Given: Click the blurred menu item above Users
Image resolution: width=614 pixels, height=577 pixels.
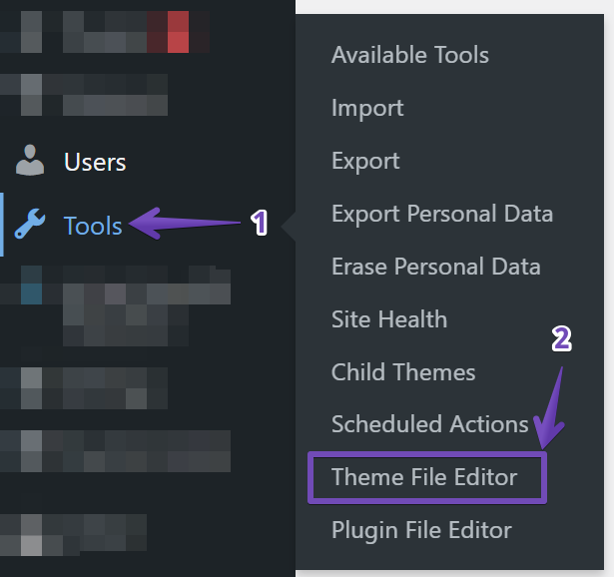Looking at the screenshot, I should coord(84,95).
